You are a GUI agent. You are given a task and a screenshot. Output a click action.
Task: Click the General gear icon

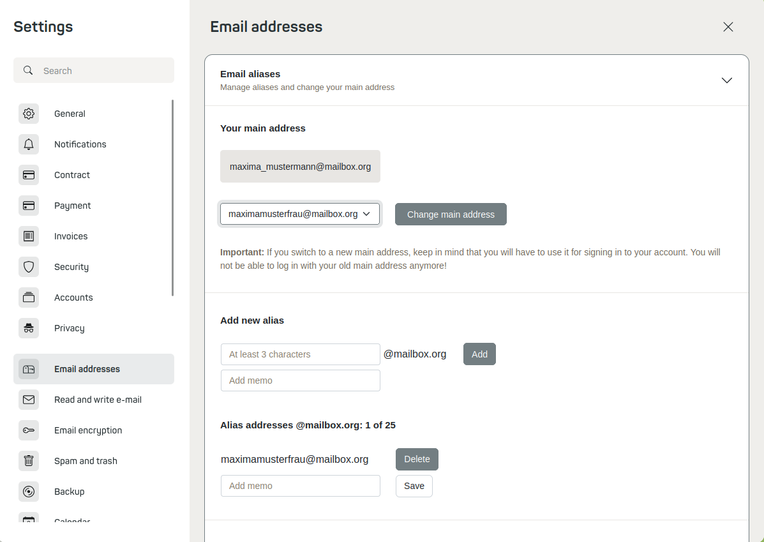click(29, 114)
